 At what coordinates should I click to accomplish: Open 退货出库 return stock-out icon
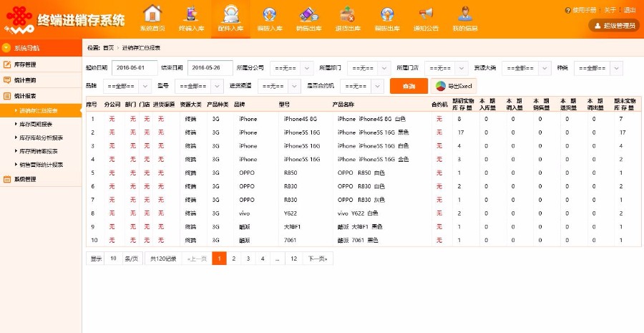tap(348, 14)
